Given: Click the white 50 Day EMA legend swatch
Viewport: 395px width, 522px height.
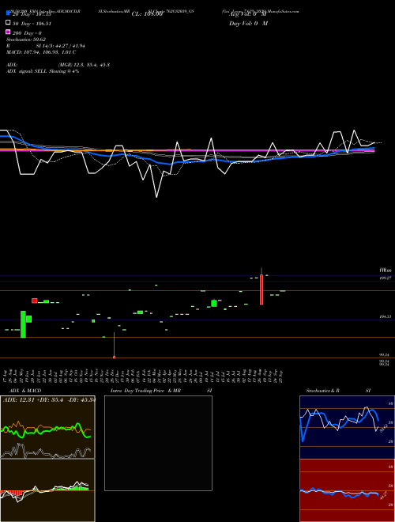Looking at the screenshot, I should 8,23.
